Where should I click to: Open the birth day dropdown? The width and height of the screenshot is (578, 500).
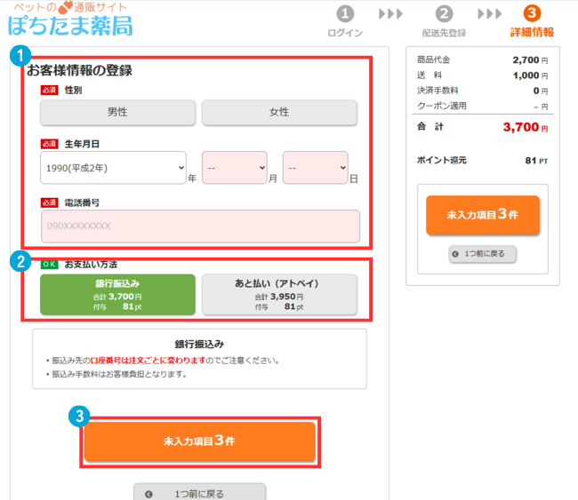click(x=315, y=167)
